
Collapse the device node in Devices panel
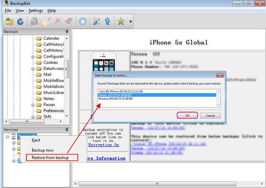[x=7, y=137]
